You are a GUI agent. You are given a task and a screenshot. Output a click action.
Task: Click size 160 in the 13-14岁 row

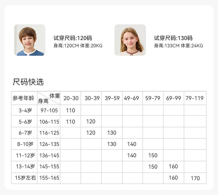pos(173,166)
